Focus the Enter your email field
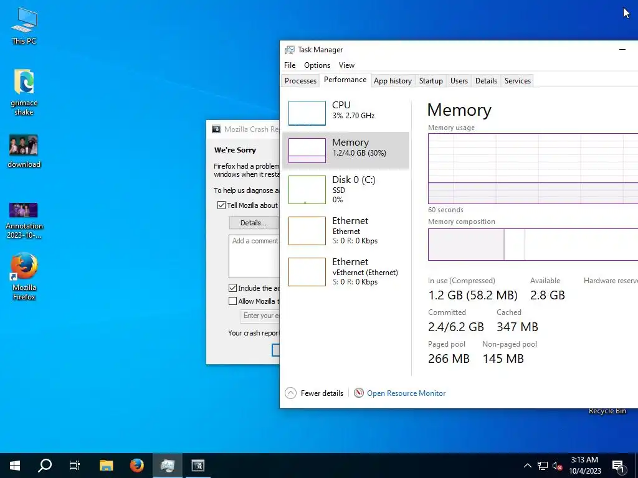The height and width of the screenshot is (478, 638). [260, 316]
